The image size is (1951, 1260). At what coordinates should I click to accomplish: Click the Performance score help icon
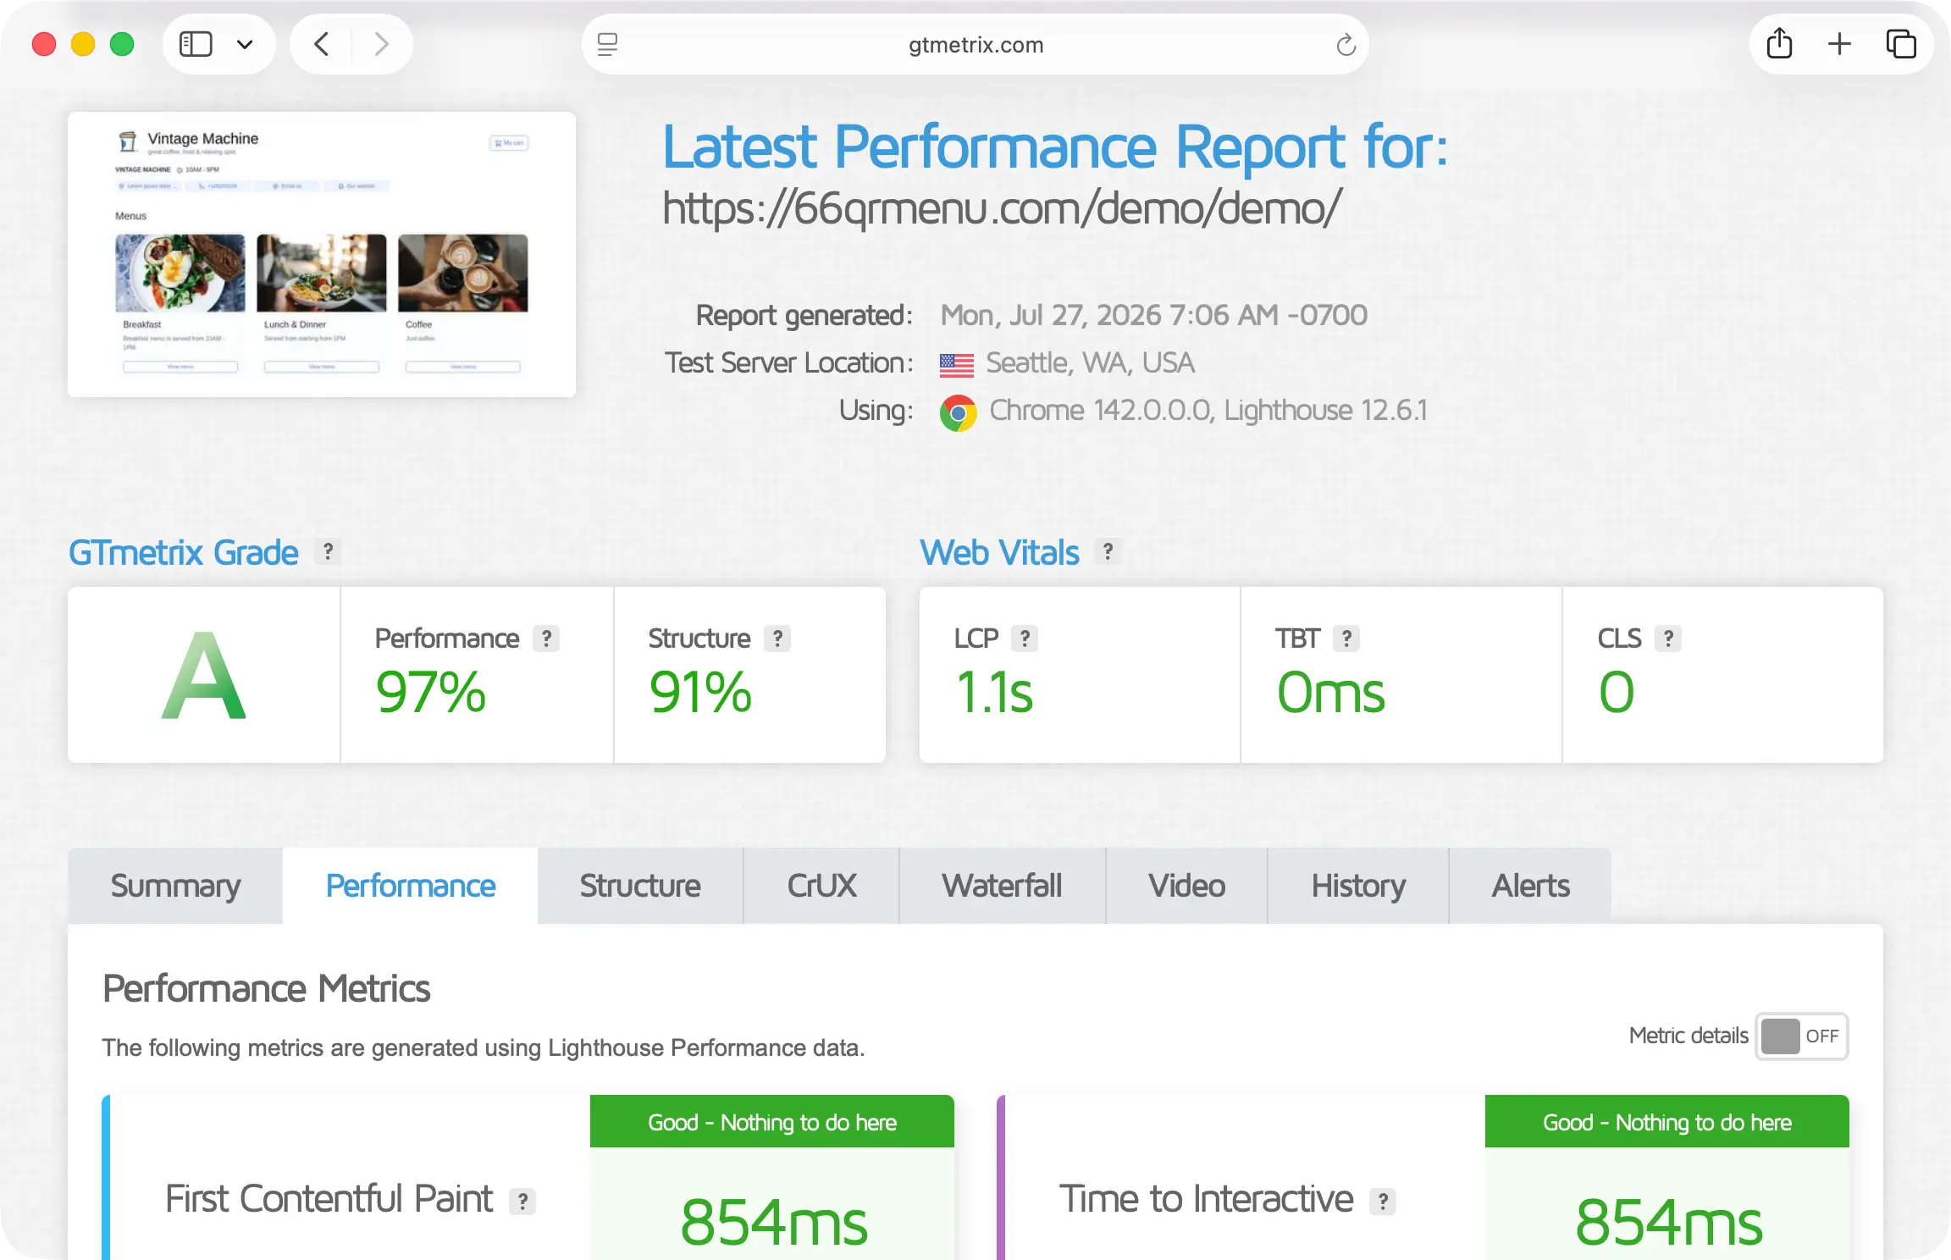pyautogui.click(x=546, y=638)
